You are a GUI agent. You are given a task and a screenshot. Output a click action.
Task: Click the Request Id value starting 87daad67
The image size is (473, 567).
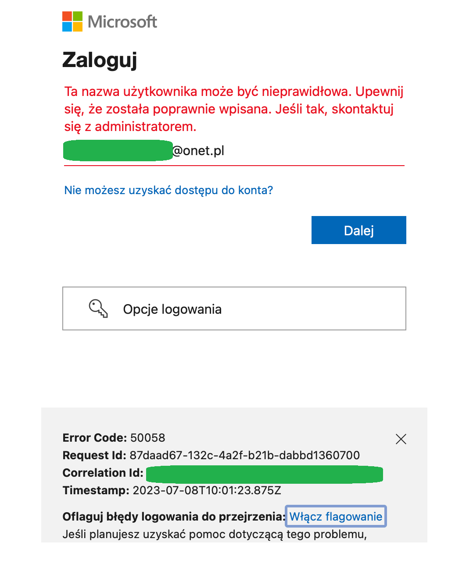coord(245,455)
